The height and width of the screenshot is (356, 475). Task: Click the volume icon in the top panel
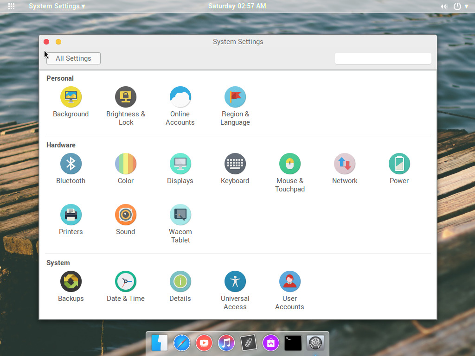click(x=443, y=6)
